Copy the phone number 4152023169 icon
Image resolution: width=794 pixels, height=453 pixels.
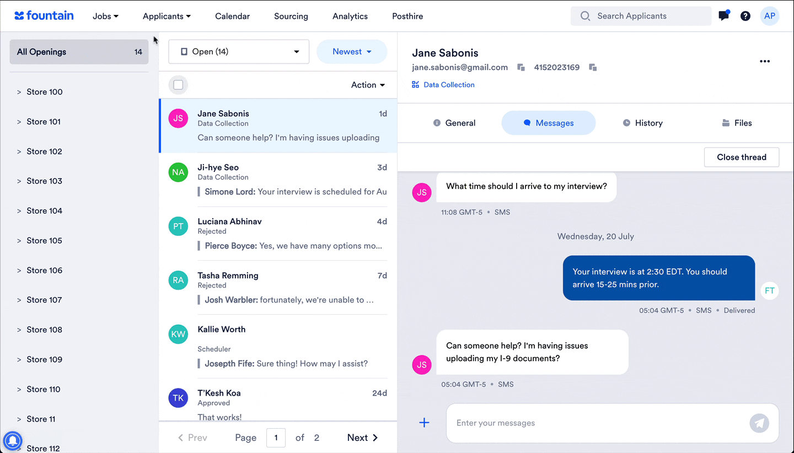(x=593, y=67)
